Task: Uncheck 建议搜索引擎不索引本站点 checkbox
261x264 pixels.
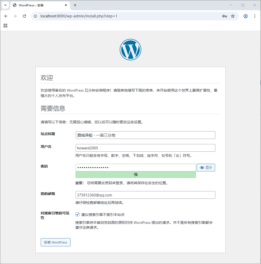Action: click(77, 214)
